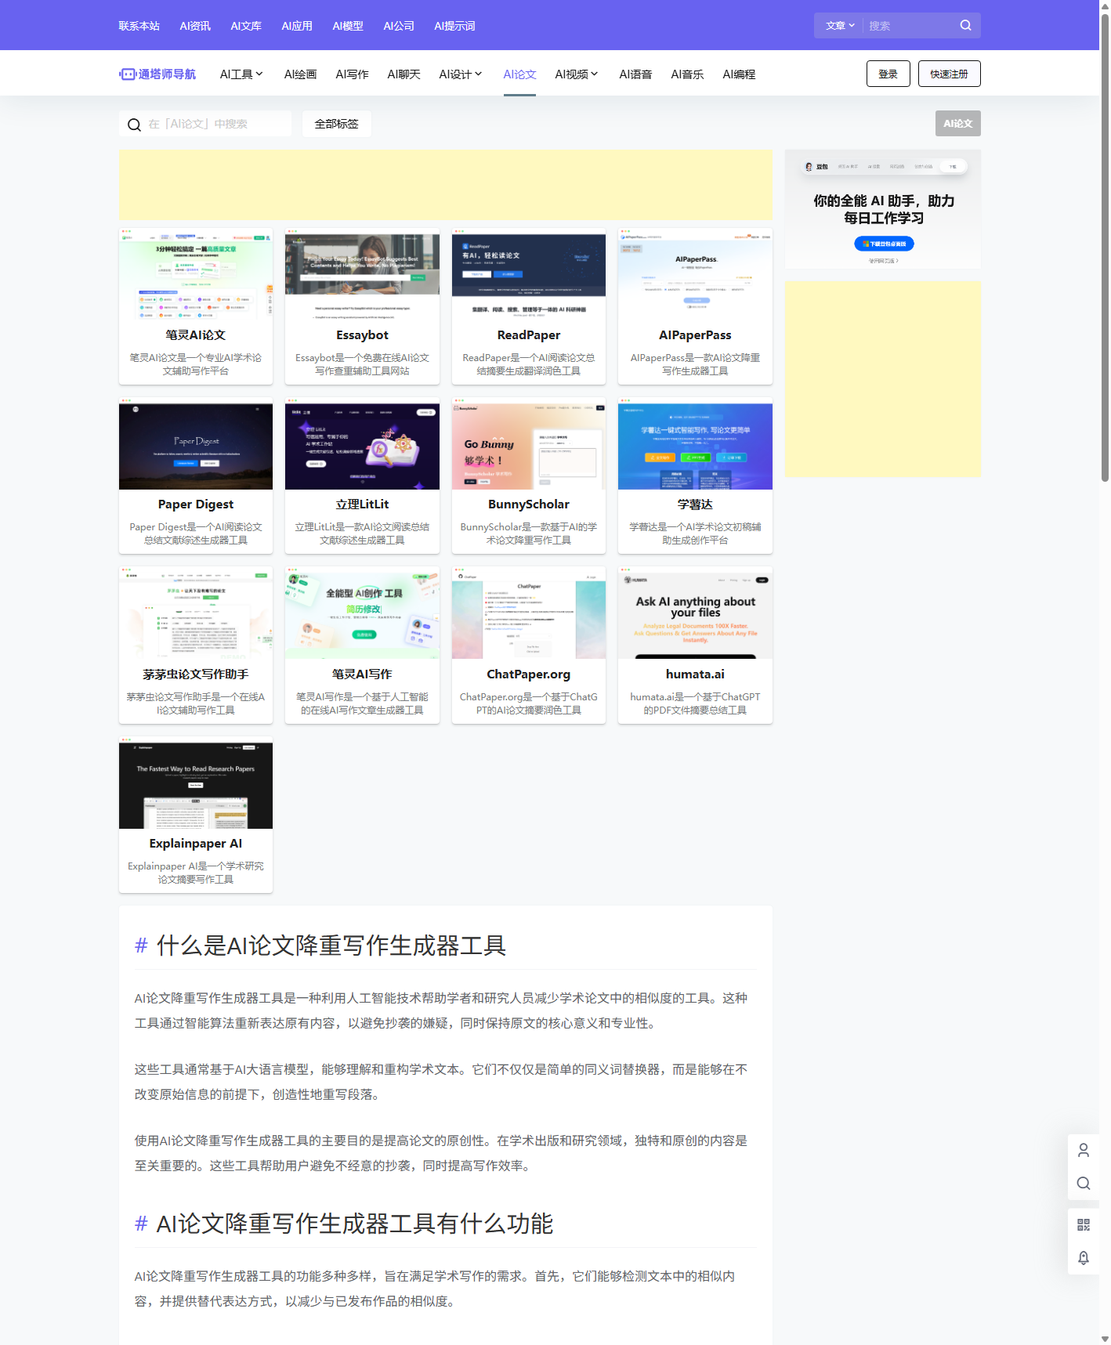This screenshot has width=1111, height=1345.
Task: Click the Essaybot title text
Action: (x=362, y=335)
